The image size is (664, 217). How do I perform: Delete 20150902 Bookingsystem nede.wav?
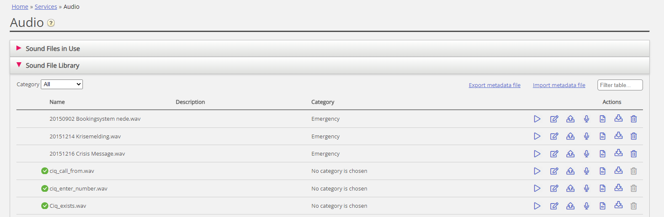pos(634,119)
